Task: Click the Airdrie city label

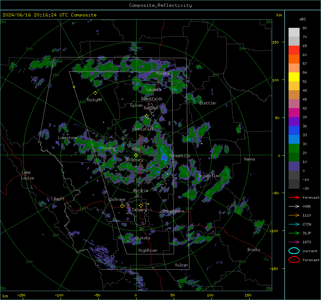Action: (x=141, y=190)
